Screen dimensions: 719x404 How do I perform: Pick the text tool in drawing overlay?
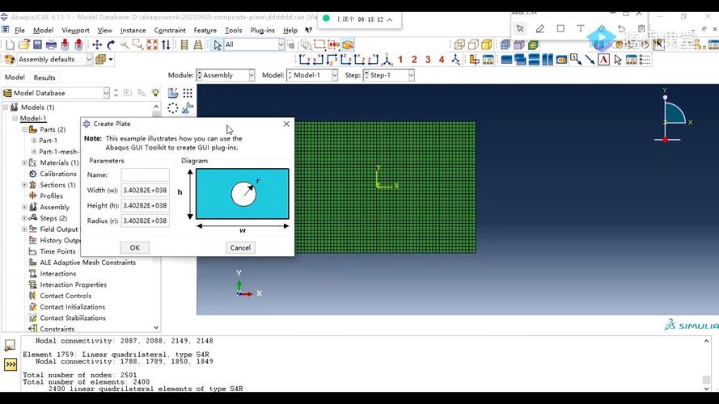coord(581,28)
